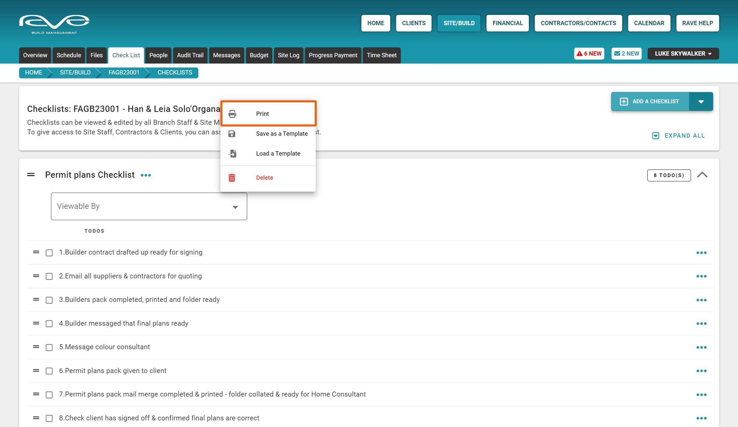Click the EXPAND ALL link

(x=678, y=136)
